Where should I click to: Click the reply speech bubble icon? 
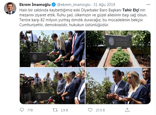(22, 110)
